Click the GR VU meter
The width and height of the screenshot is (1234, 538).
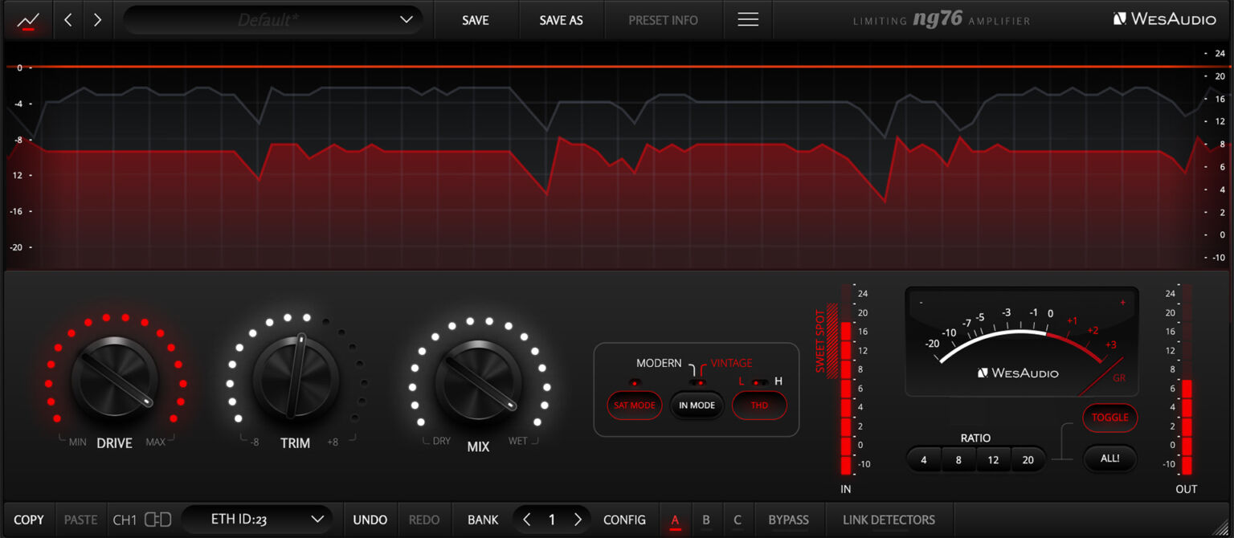click(x=1022, y=342)
